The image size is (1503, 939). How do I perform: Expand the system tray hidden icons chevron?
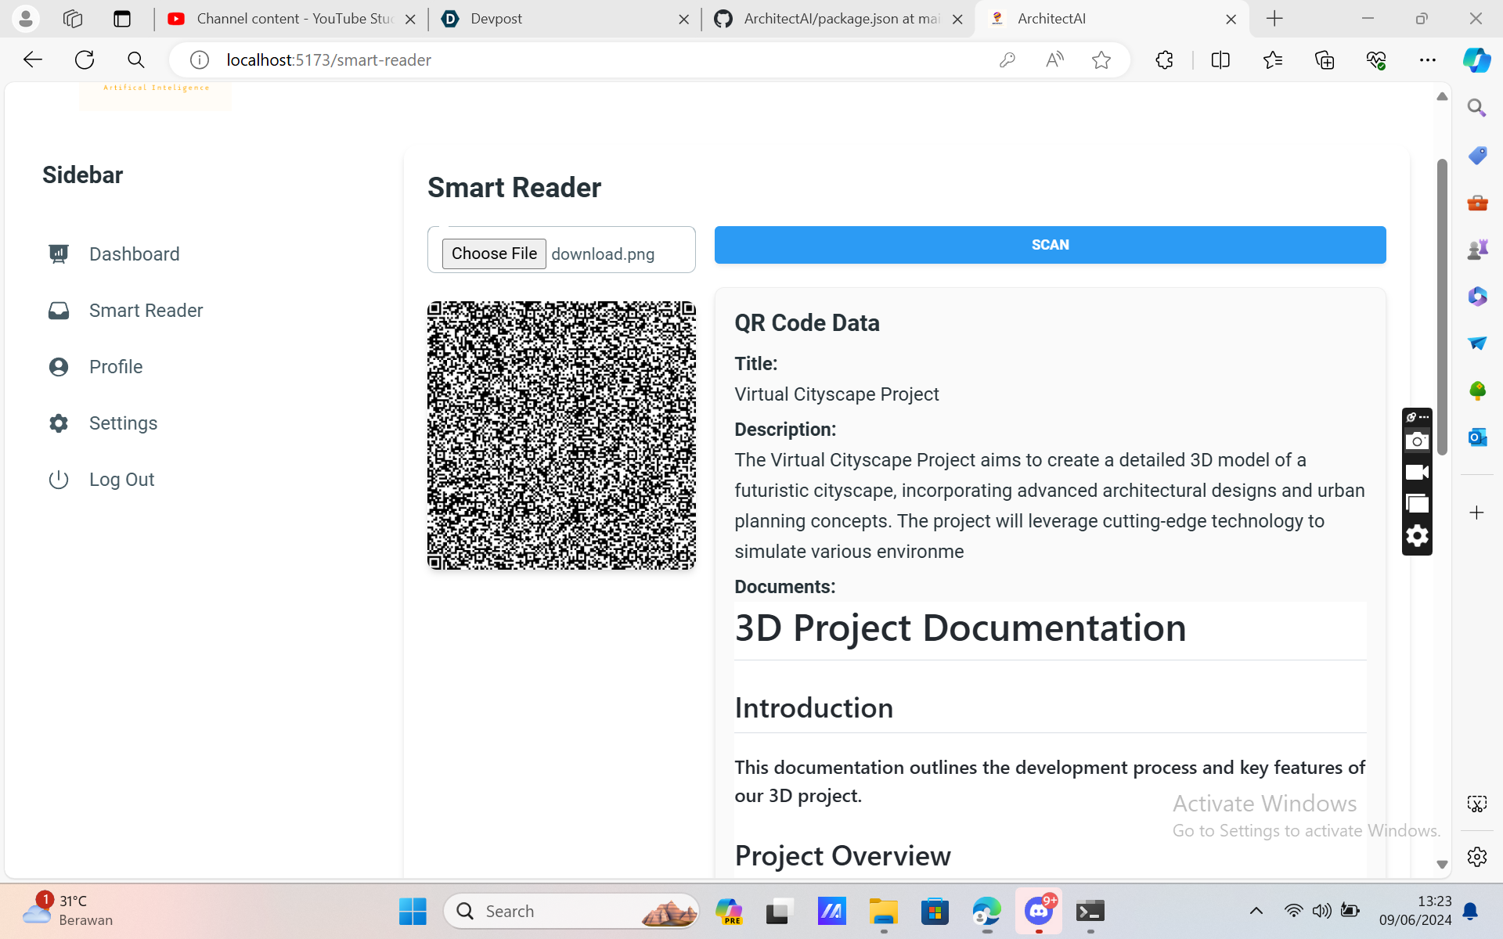pos(1256,911)
